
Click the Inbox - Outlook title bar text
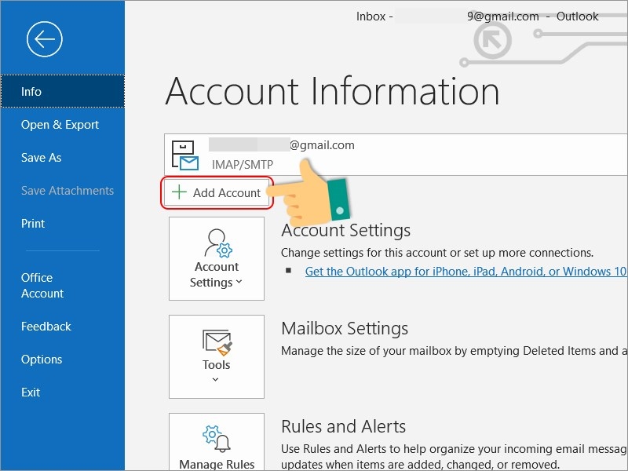[x=477, y=16]
